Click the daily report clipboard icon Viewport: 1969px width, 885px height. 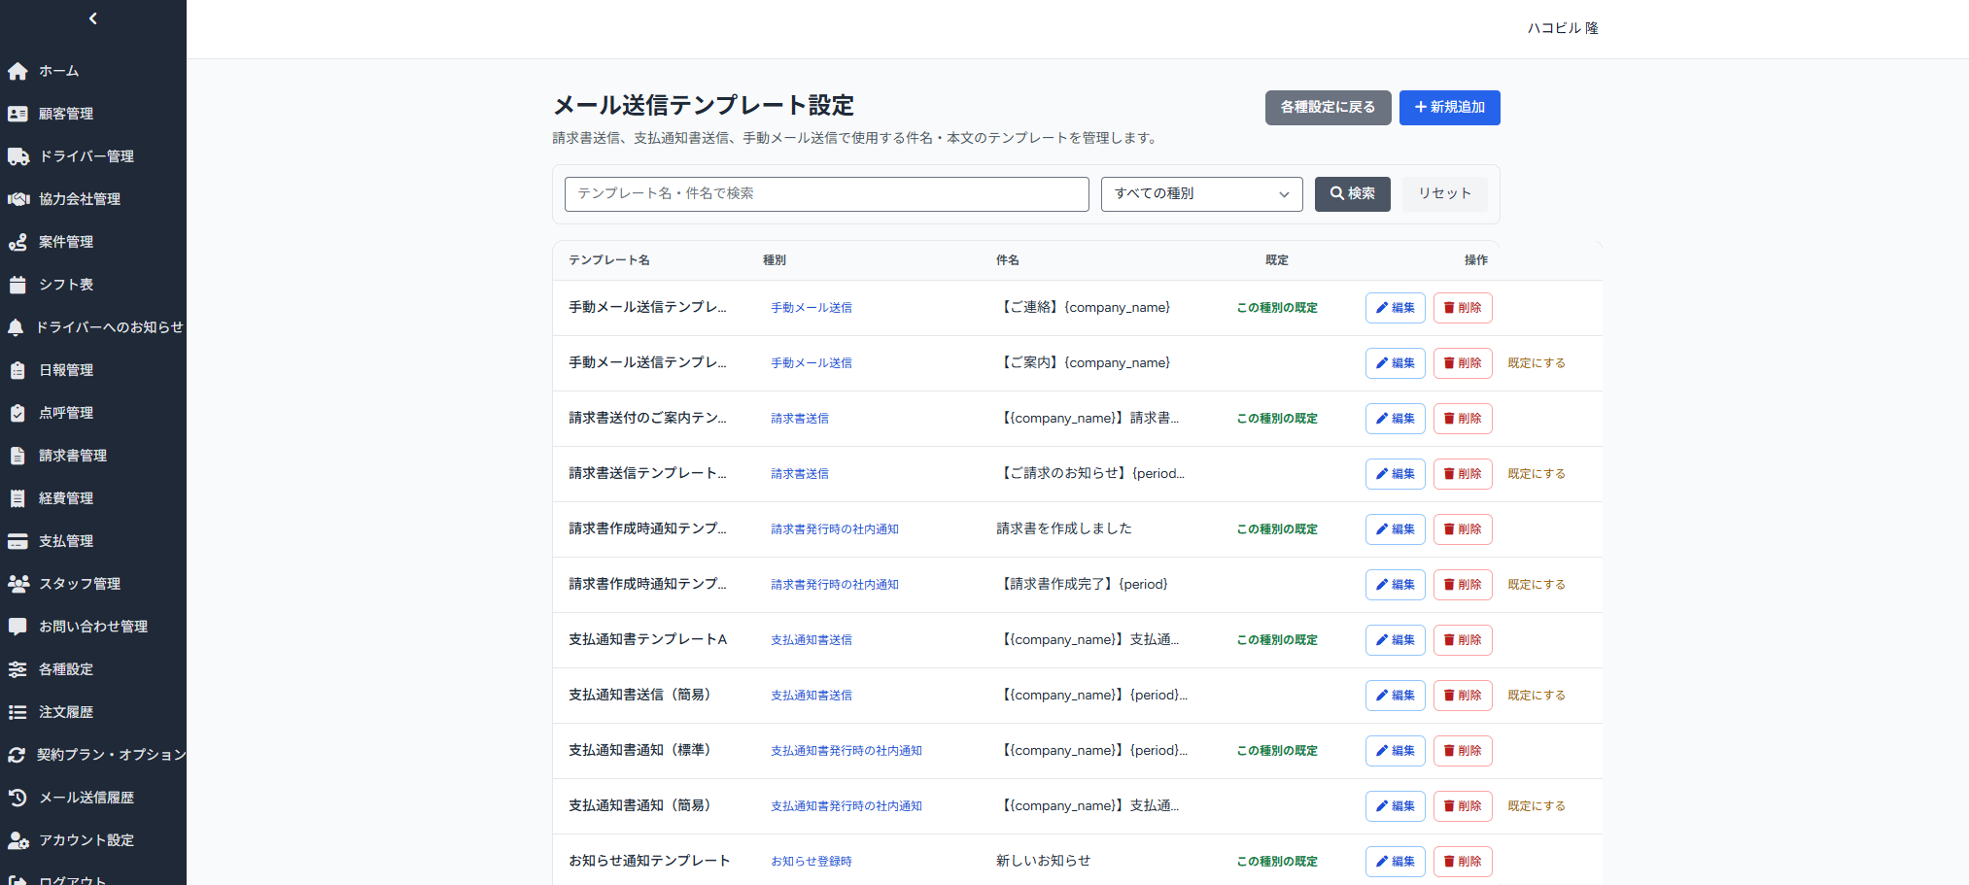(17, 370)
